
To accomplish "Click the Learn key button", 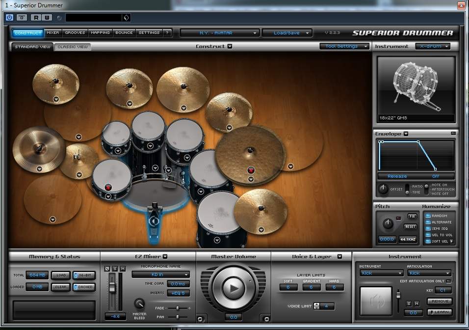I will pyautogui.click(x=440, y=312).
